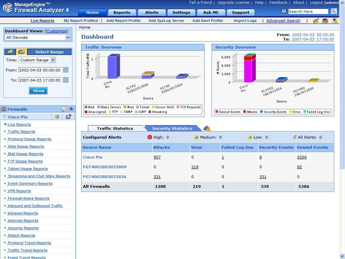Click the Low alerts yellow arrow icon
Screen dimensions: 345x259
250,137
